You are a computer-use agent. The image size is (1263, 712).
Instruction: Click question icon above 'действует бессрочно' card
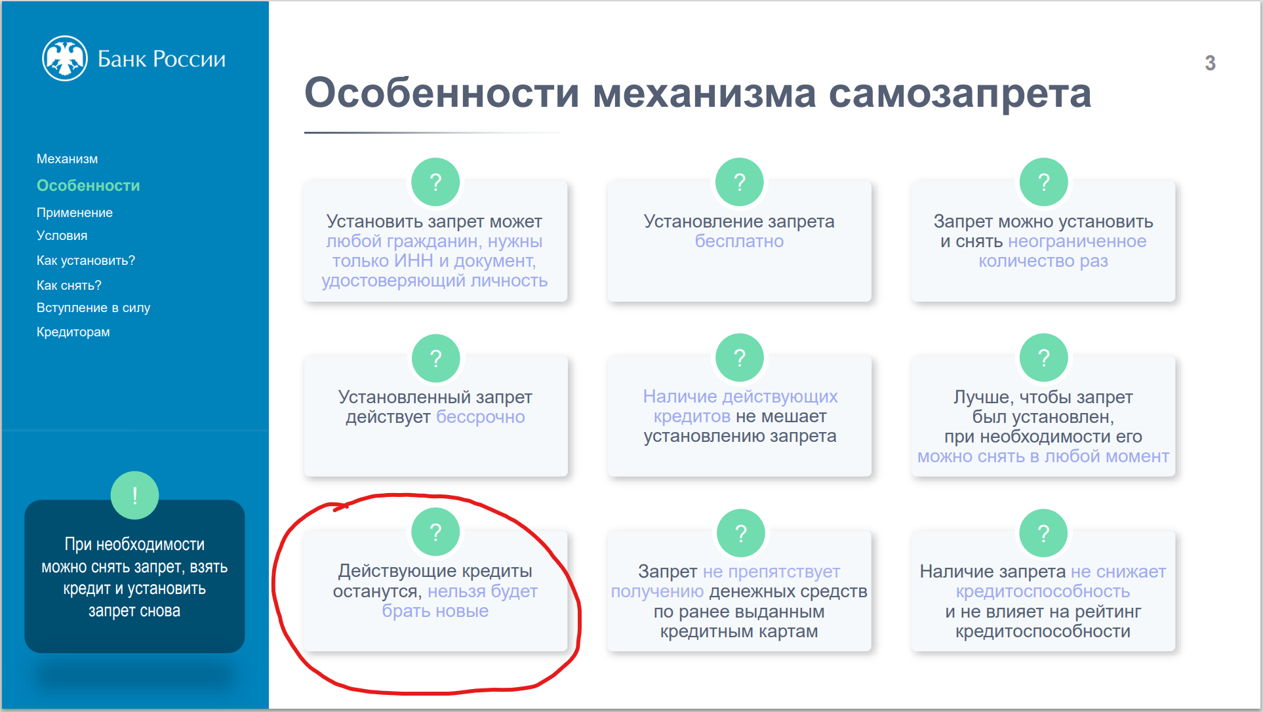(435, 358)
